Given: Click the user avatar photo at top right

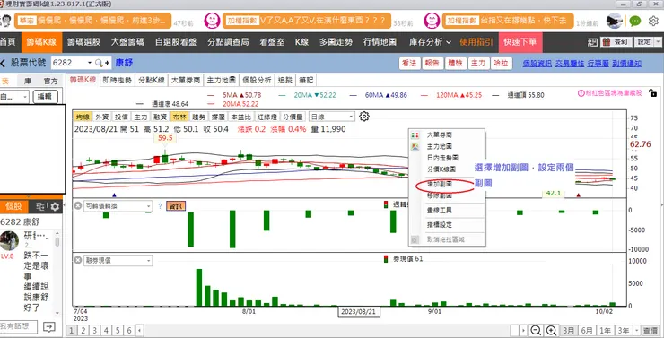Looking at the screenshot, I should coord(614,21).
